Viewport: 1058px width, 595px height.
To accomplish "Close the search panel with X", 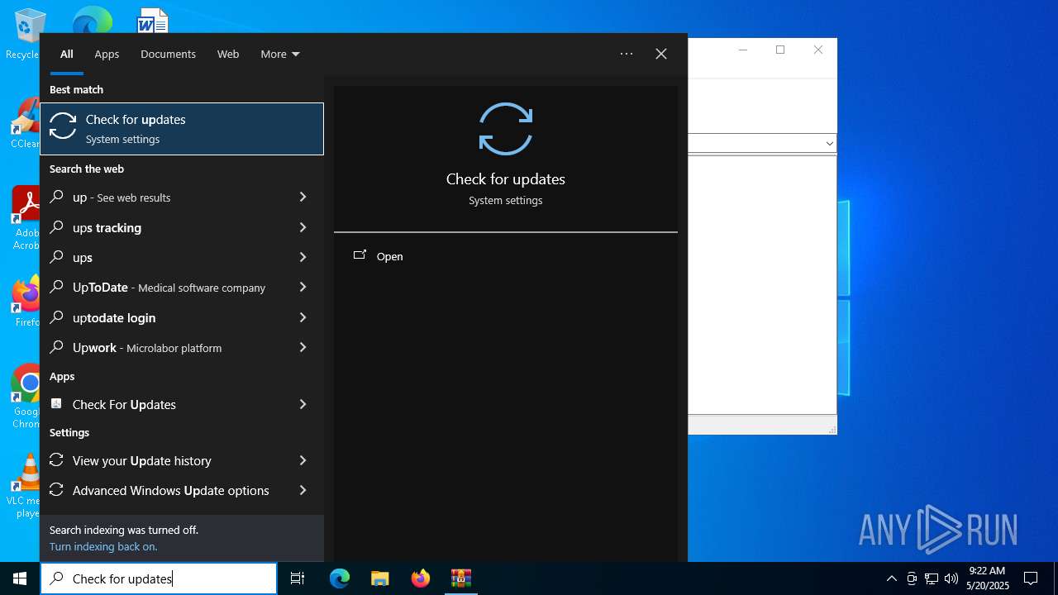I will click(x=661, y=54).
